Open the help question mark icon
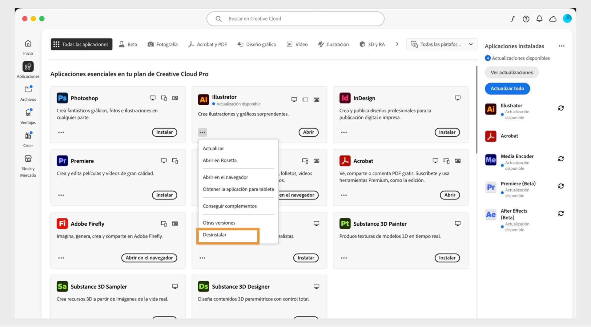Image resolution: width=591 pixels, height=327 pixels. (526, 19)
